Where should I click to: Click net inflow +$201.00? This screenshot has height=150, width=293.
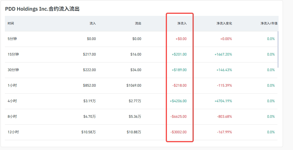click(x=179, y=54)
